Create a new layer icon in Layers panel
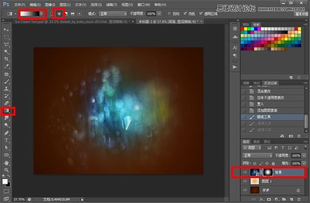 point(291,199)
